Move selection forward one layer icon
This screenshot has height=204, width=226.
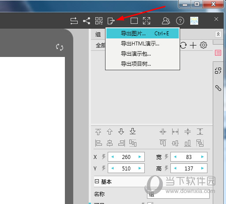click(109, 132)
